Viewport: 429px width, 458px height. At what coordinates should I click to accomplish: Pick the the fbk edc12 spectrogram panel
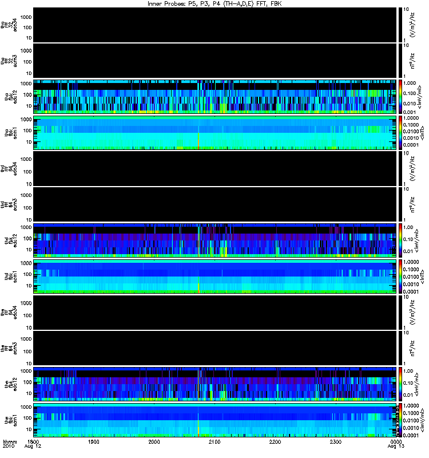click(x=215, y=384)
